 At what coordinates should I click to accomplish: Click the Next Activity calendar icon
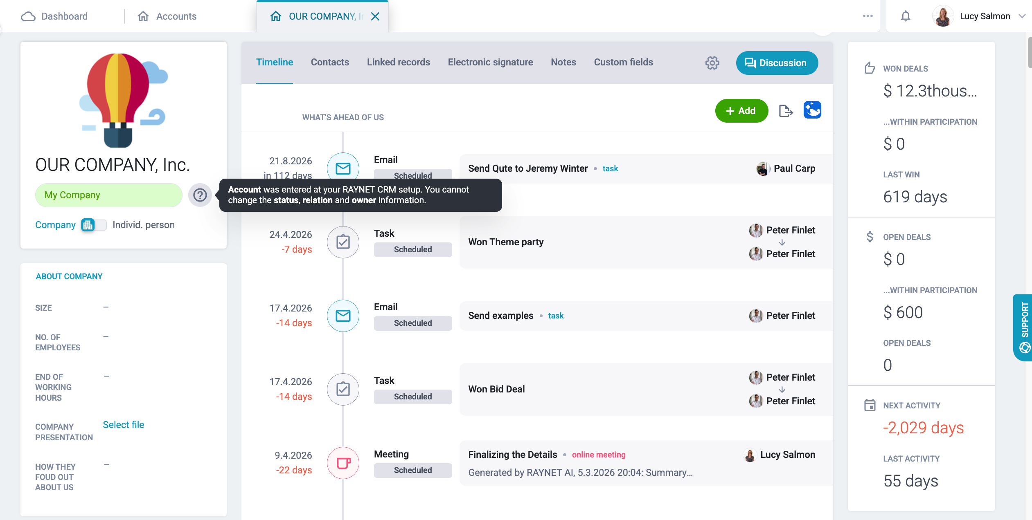(x=870, y=405)
